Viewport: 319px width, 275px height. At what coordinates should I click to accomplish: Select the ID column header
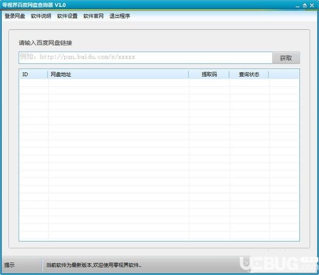pos(33,74)
